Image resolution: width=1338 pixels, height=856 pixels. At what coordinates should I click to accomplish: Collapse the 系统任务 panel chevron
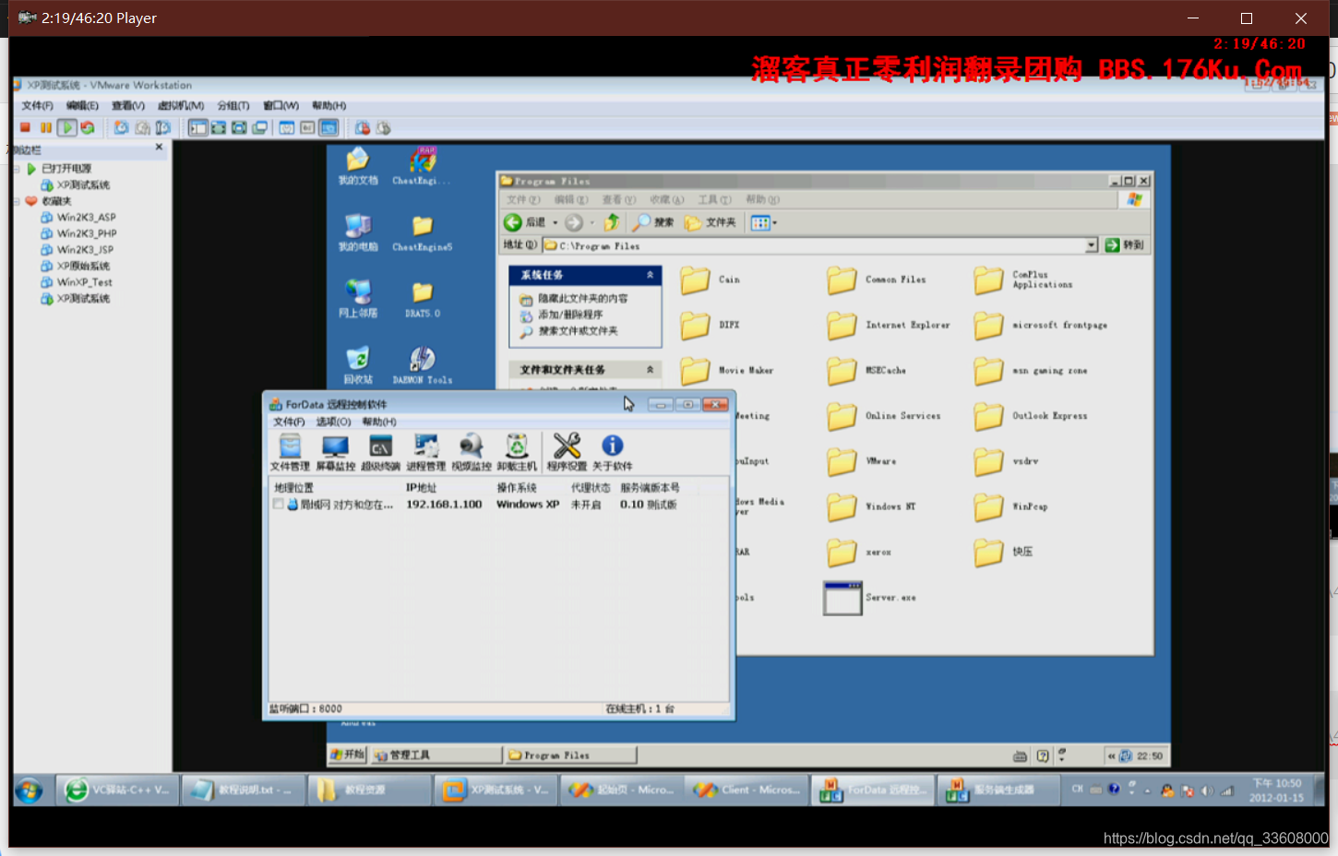(650, 275)
